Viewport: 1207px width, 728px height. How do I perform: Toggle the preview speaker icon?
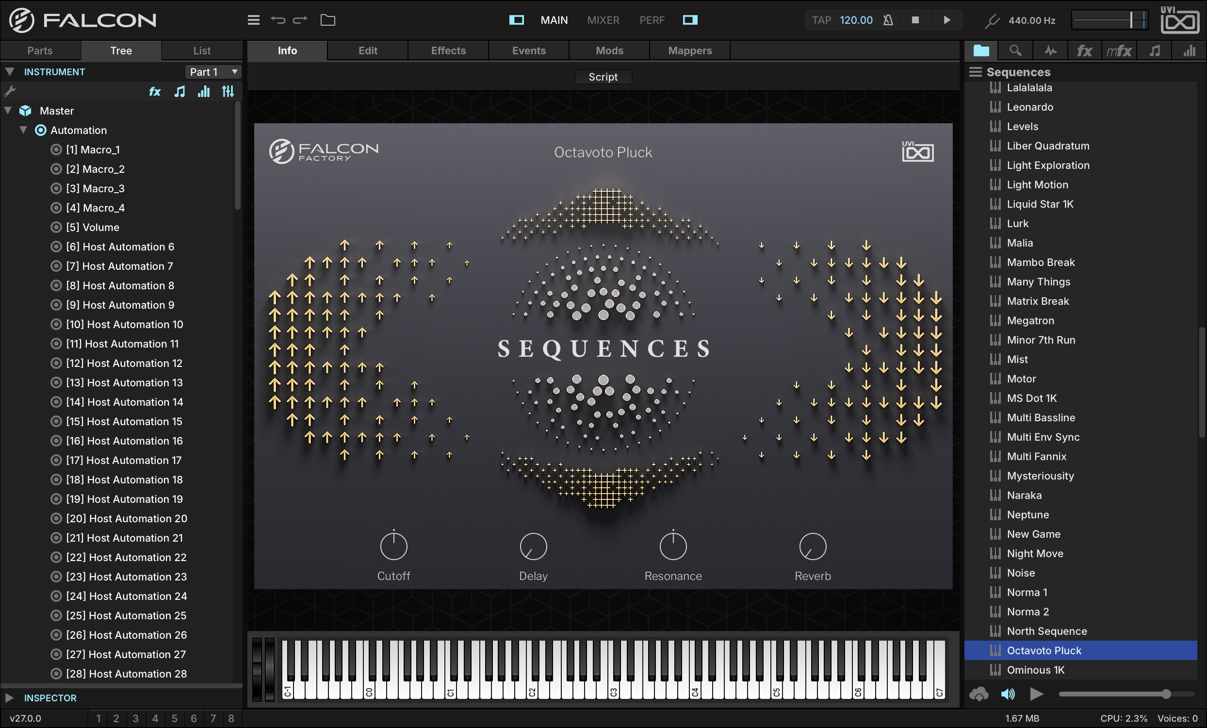pos(1008,694)
